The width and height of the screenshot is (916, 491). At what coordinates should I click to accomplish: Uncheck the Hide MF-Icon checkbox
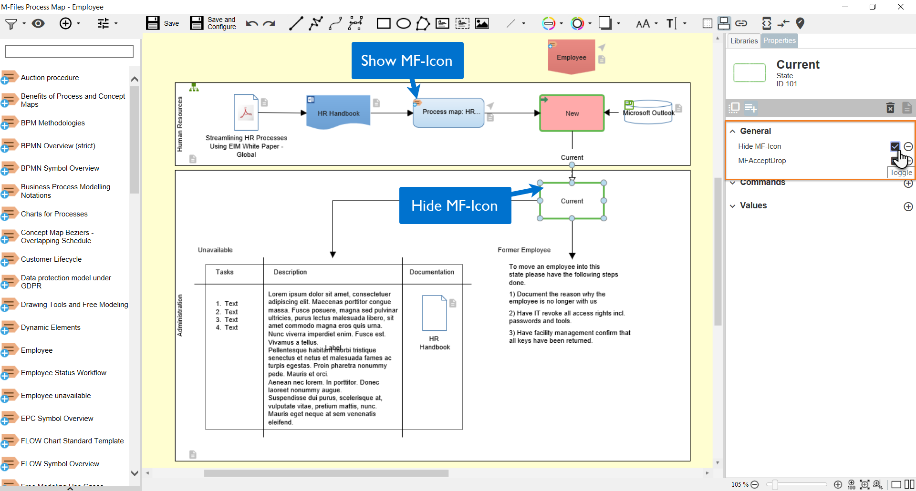click(895, 146)
